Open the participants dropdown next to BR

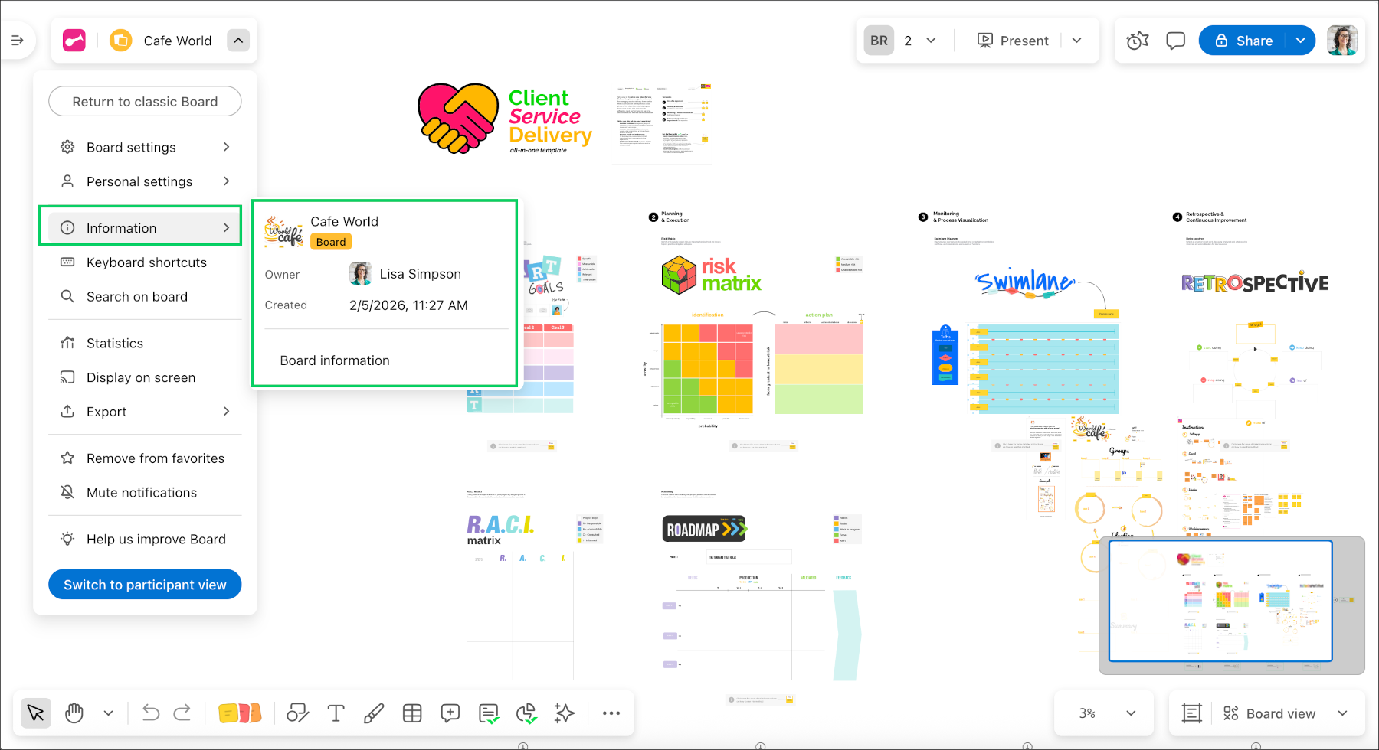pyautogui.click(x=931, y=40)
